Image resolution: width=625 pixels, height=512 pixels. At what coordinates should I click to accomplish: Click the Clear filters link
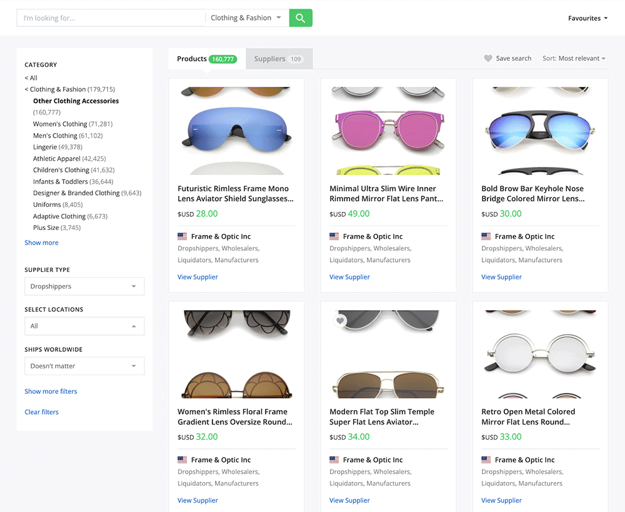click(41, 412)
